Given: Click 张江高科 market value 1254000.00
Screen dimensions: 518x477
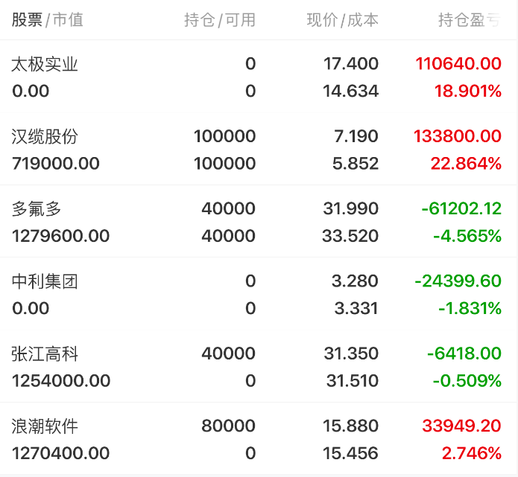Looking at the screenshot, I should 61,381.
